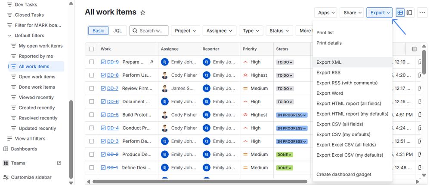The width and height of the screenshot is (430, 185).
Task: Open the Assignee filter dropdown
Action: click(220, 31)
